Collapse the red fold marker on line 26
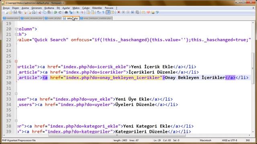Screen dimensions: 257x144 pos(16,61)
